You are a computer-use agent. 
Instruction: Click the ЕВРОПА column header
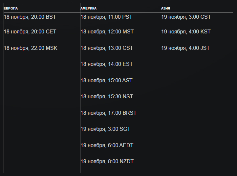click(x=11, y=8)
